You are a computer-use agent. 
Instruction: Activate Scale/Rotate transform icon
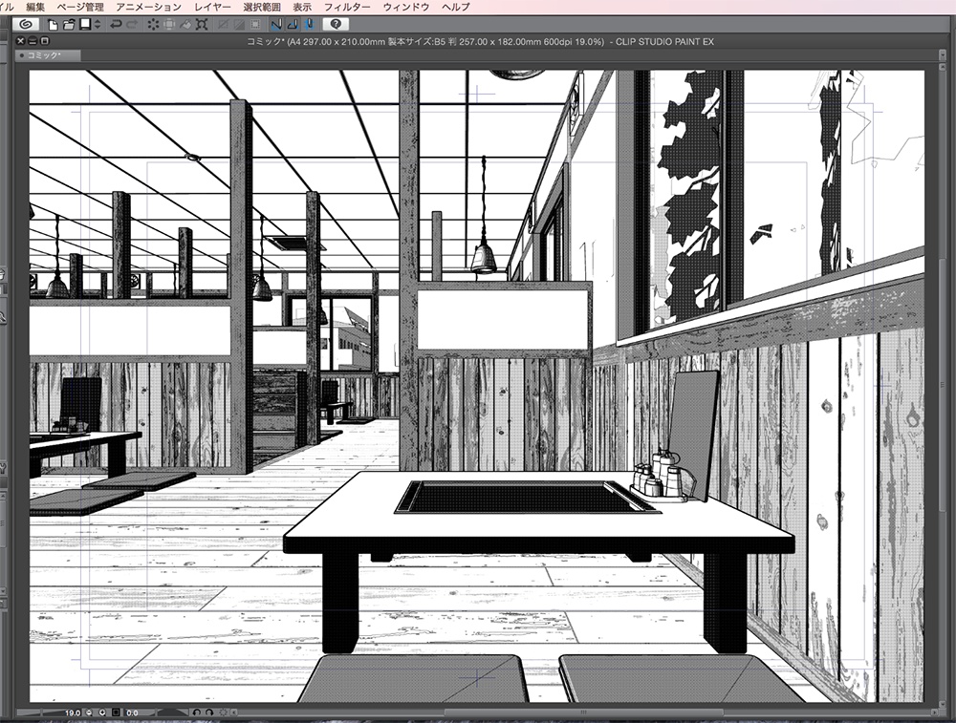(x=203, y=25)
